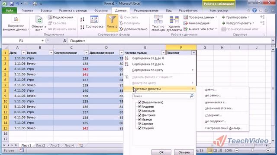
Task: Click Ungroup (Разгруппировать)
Action: 238,23
